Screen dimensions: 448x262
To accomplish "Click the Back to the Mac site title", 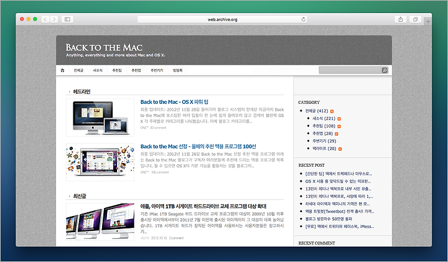I will click(104, 47).
